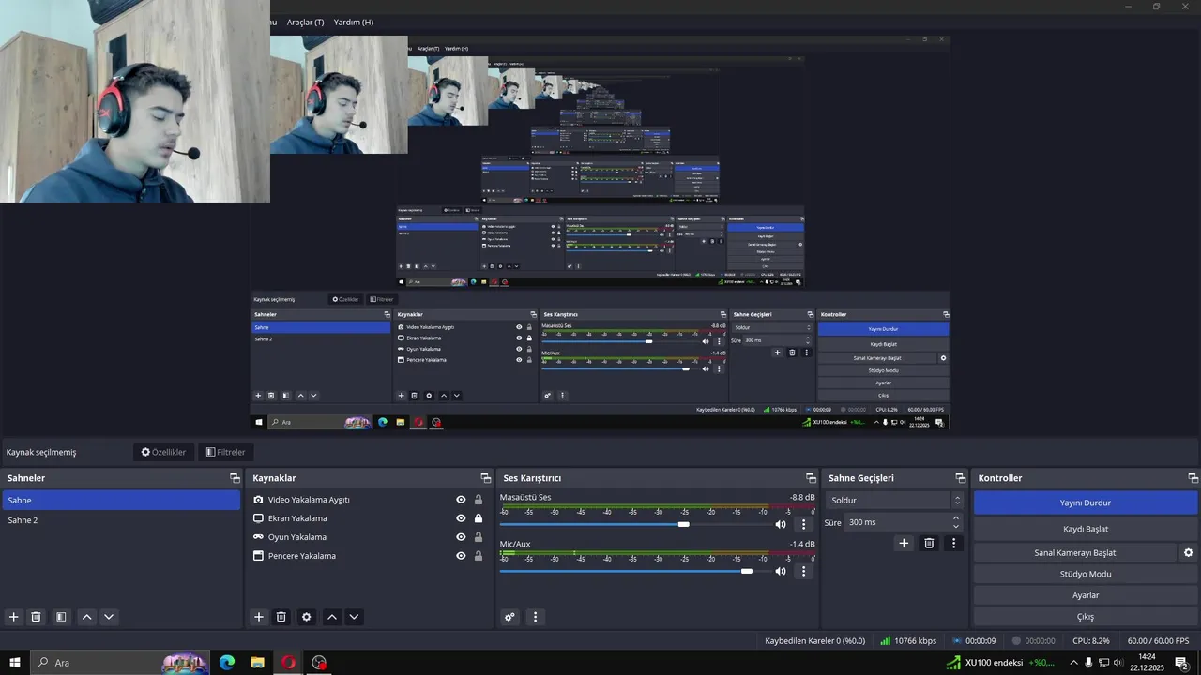Screen dimensions: 1201x675
Task: Undock the Ses Karıştırıcı panel with float icon
Action: (811, 478)
